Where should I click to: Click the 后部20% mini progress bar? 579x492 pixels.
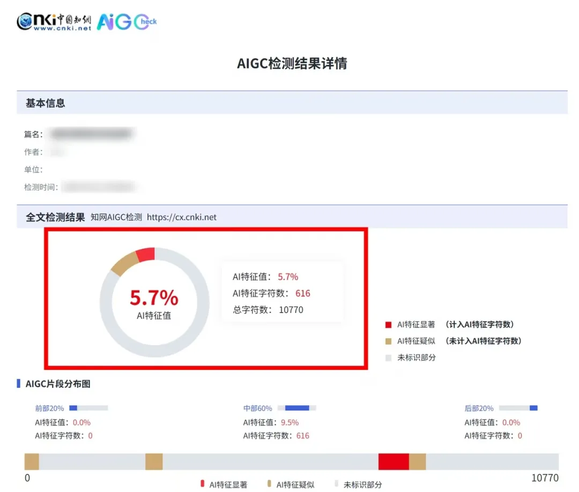[x=518, y=408]
